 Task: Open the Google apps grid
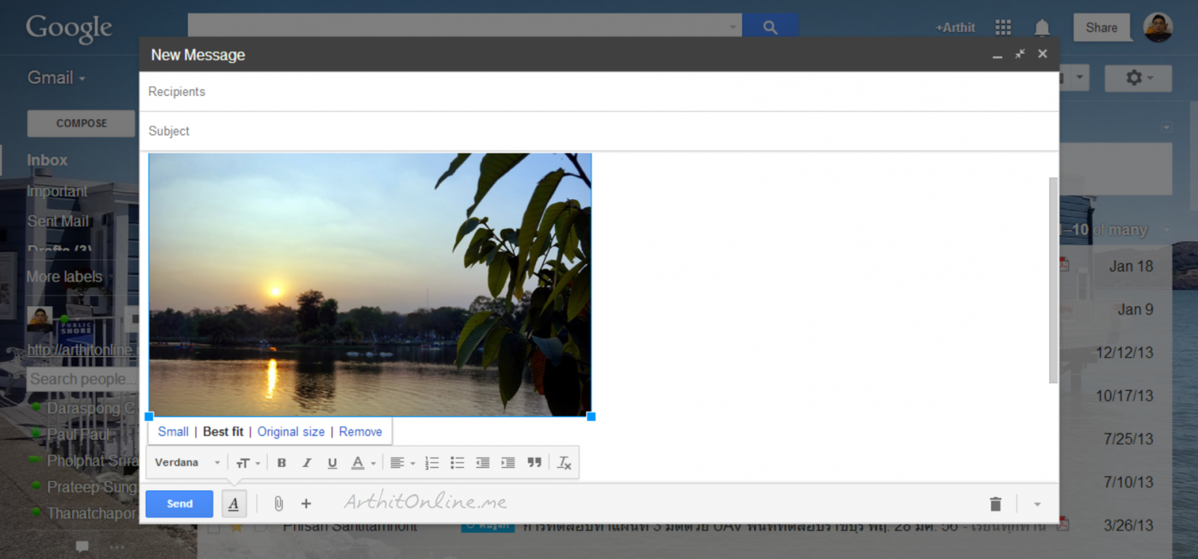point(1003,28)
